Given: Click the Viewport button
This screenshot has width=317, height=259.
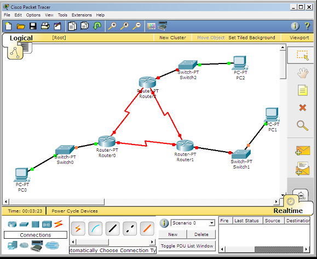Looking at the screenshot, I should click(x=299, y=38).
